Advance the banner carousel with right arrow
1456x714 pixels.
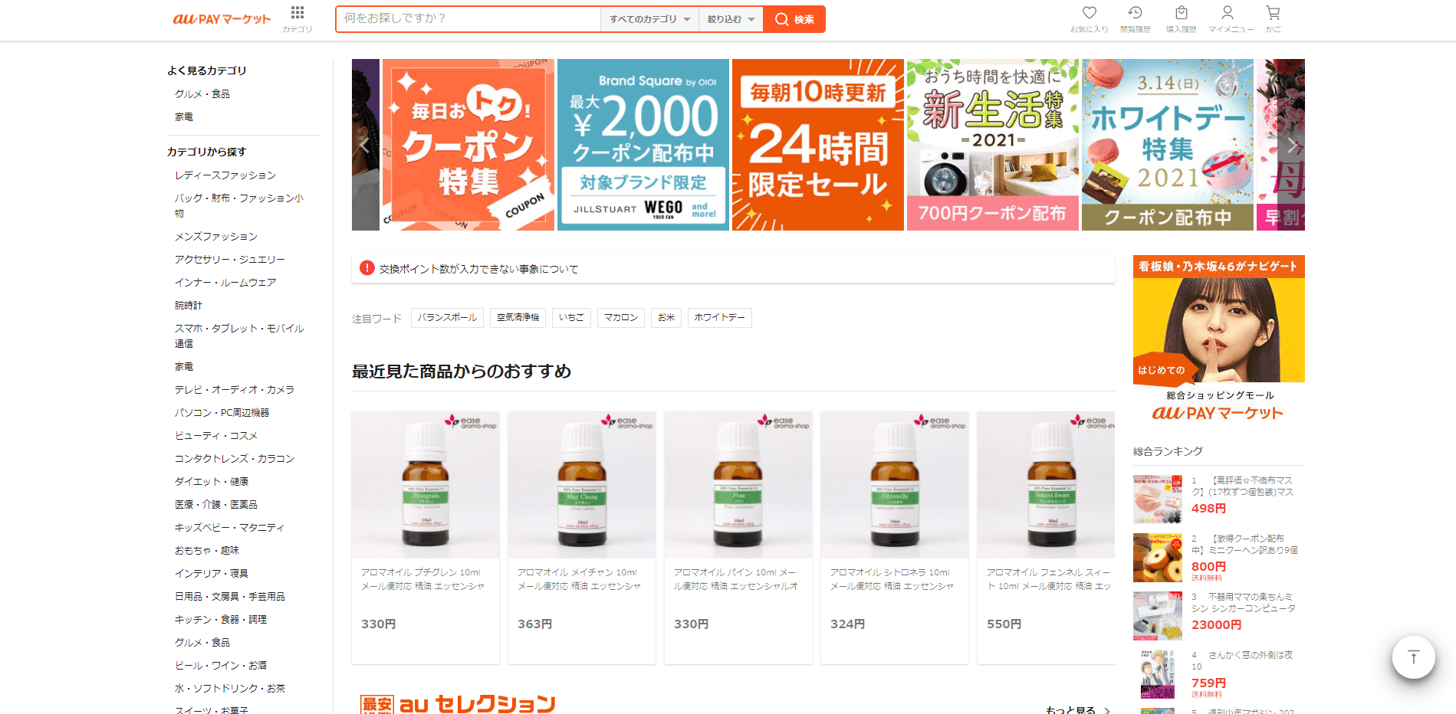(1293, 145)
